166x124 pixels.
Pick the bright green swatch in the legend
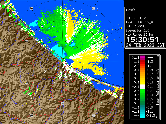pyautogui.click(x=143, y=91)
